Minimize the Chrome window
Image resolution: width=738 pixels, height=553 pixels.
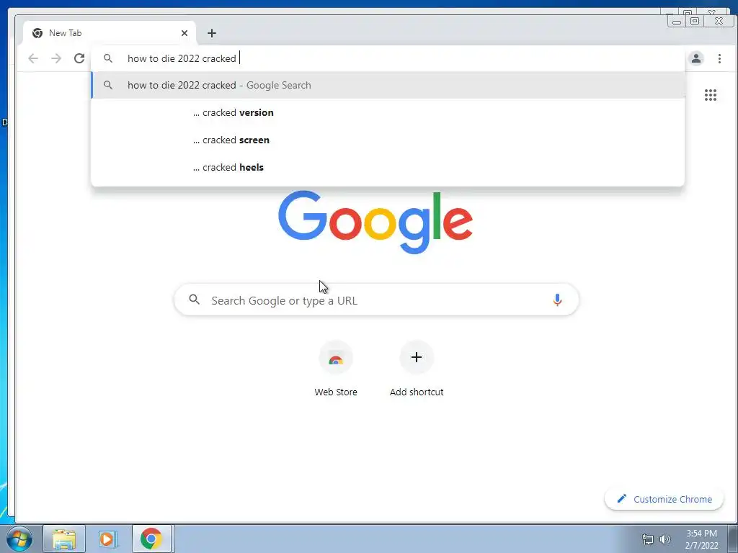click(677, 21)
